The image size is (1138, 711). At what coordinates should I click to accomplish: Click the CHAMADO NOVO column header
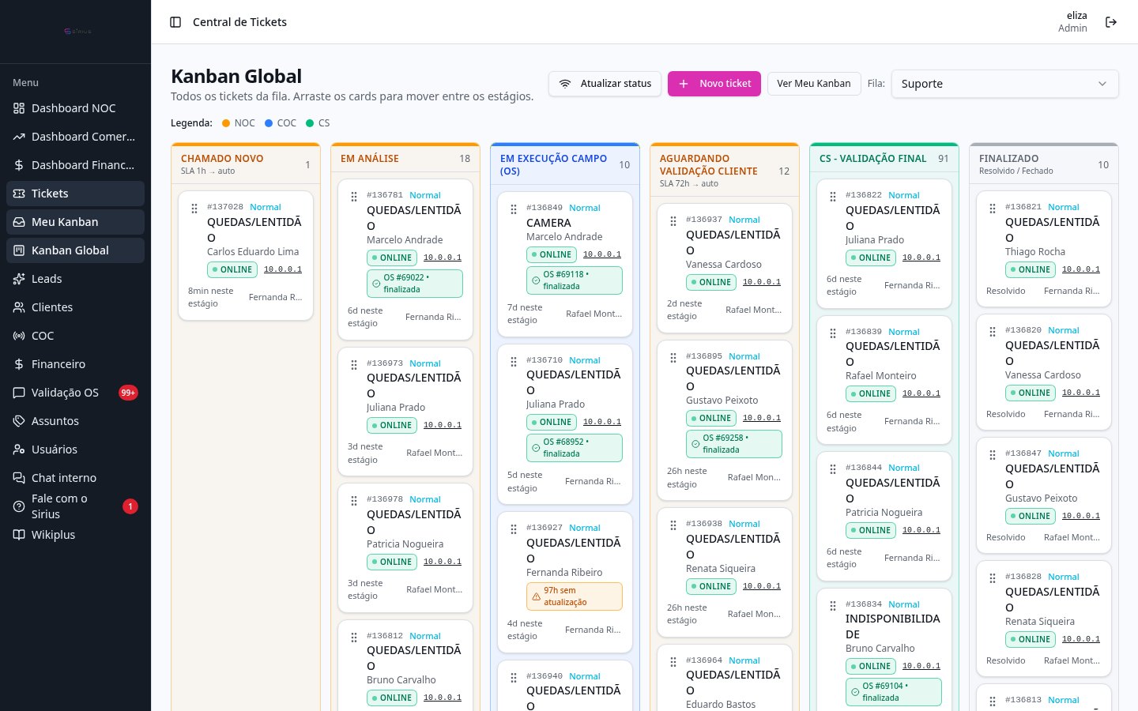click(x=246, y=164)
